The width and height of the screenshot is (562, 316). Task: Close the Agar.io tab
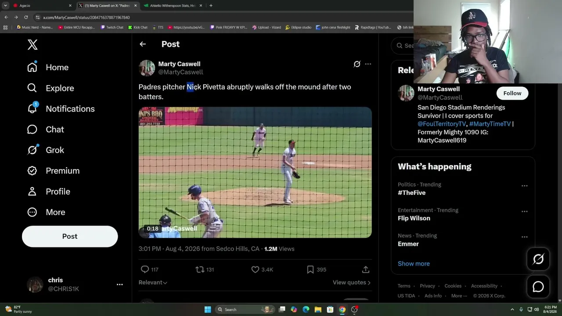click(70, 6)
